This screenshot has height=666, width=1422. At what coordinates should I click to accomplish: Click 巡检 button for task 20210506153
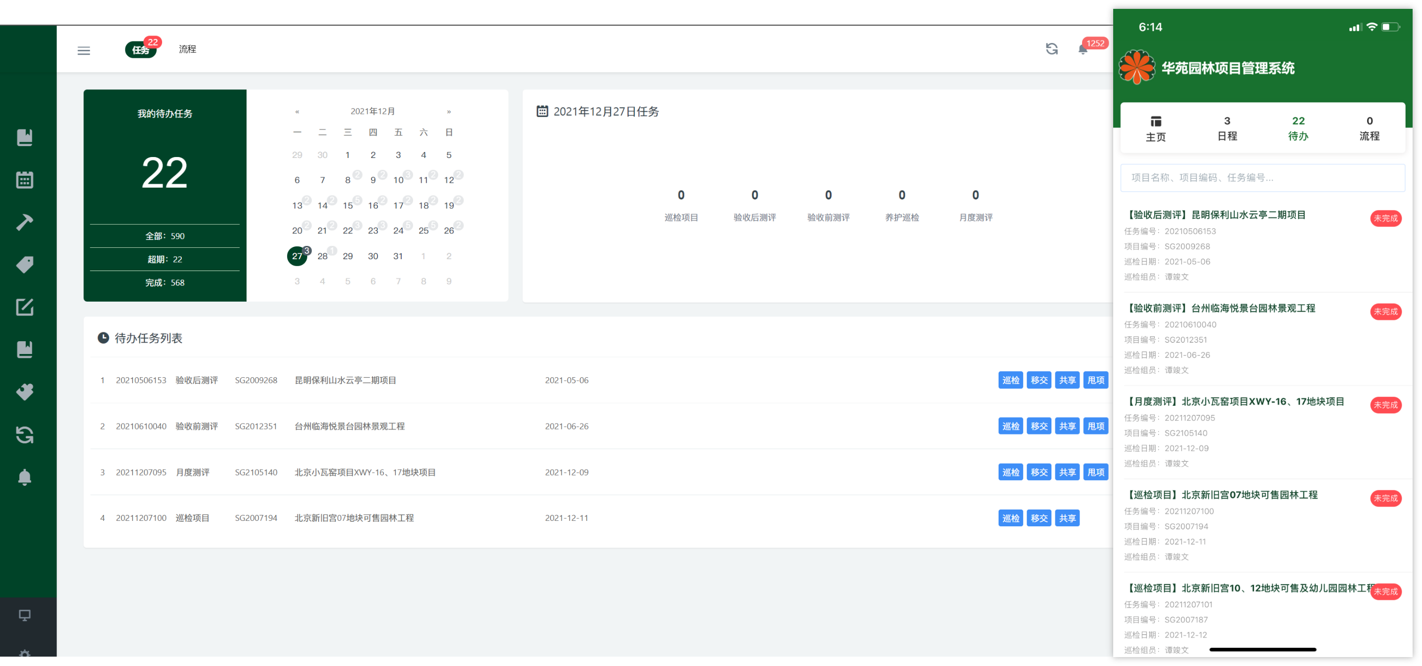point(1011,380)
